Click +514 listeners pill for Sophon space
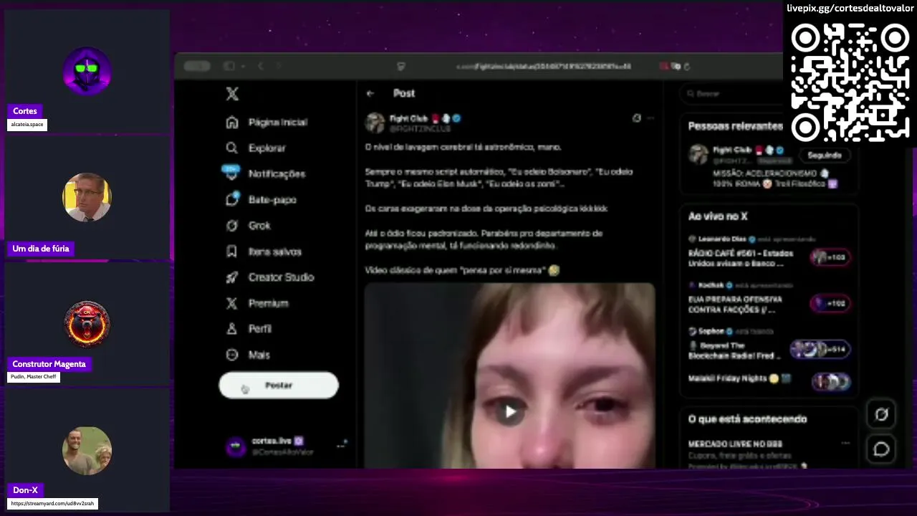This screenshot has height=516, width=917. (x=820, y=349)
